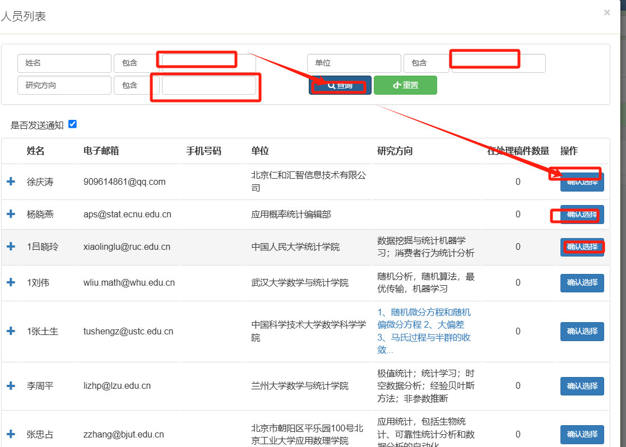Click the plus icon next to 1刘伟

pyautogui.click(x=11, y=282)
